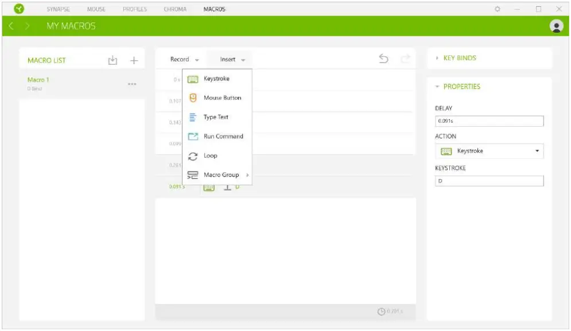Click the Run Command window icon
Screen dimensions: 571x331
click(193, 137)
